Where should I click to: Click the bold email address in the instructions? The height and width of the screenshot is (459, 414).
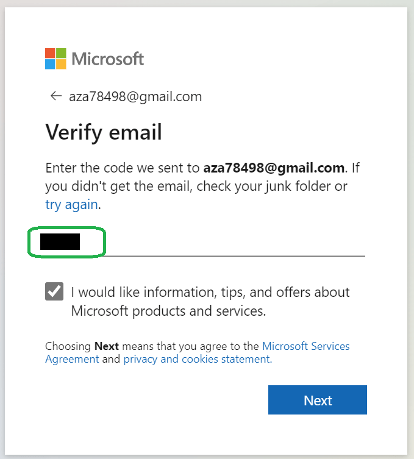pyautogui.click(x=274, y=168)
